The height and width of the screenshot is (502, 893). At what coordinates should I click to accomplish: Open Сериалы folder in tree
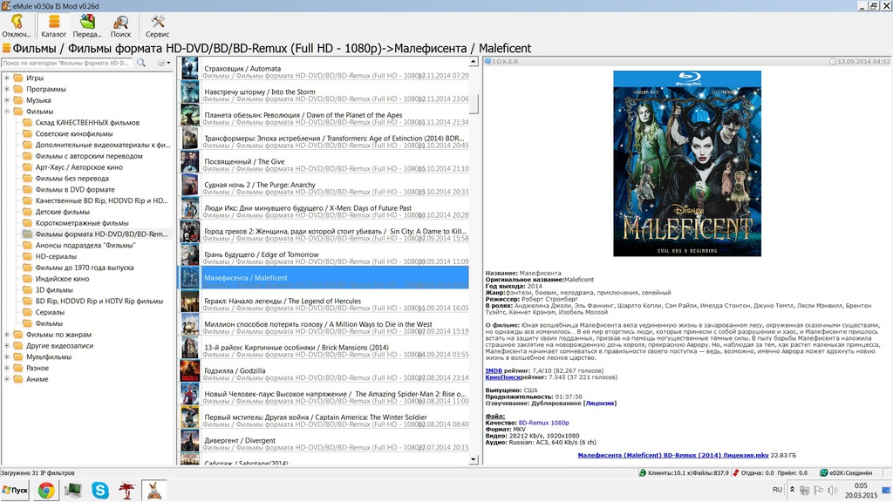pyautogui.click(x=44, y=312)
